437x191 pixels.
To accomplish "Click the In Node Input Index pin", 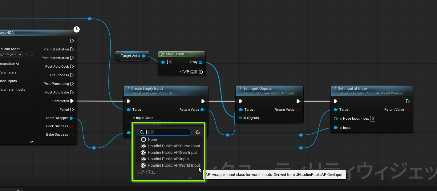I will pos(335,119).
